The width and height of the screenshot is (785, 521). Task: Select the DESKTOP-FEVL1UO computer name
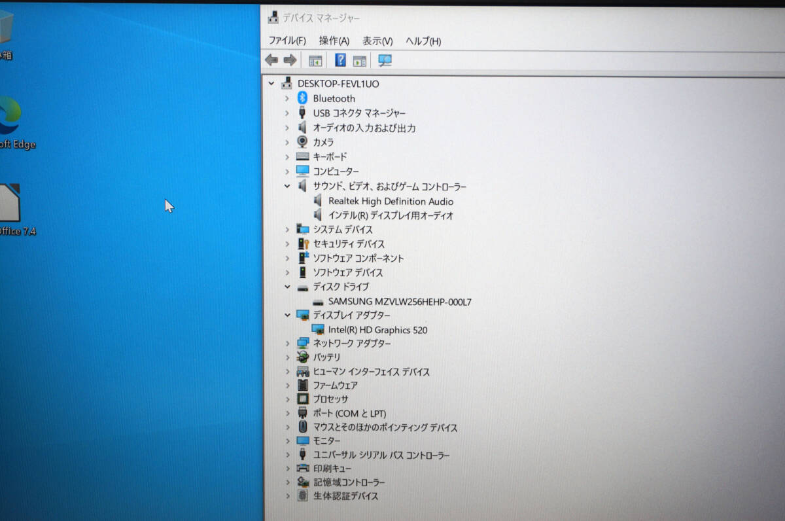(x=338, y=84)
